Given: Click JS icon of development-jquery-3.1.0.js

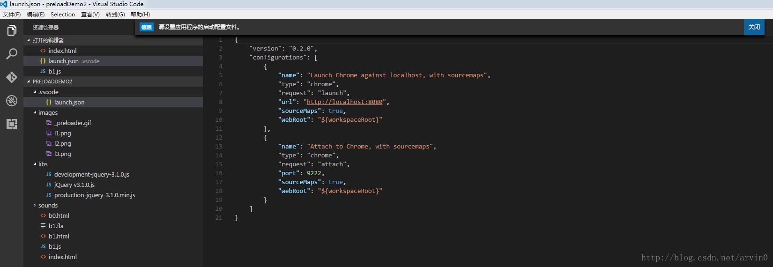Looking at the screenshot, I should click(49, 174).
